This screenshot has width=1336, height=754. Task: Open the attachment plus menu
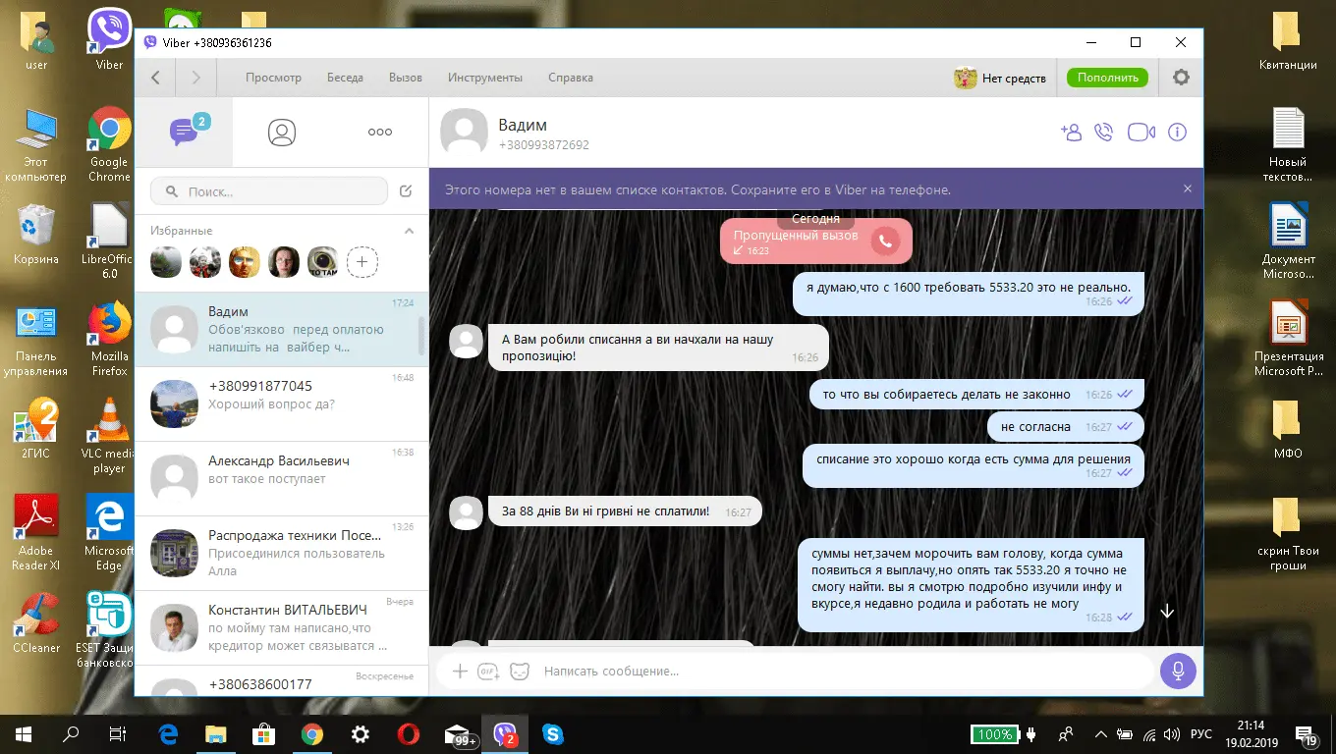(459, 672)
